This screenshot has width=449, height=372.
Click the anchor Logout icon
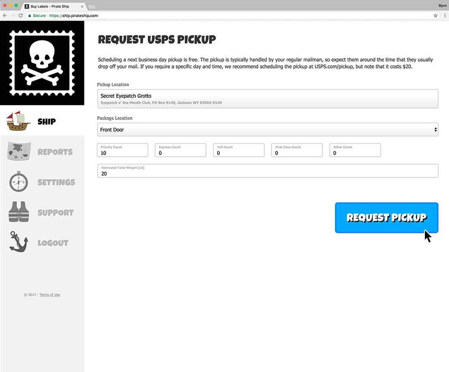19,242
